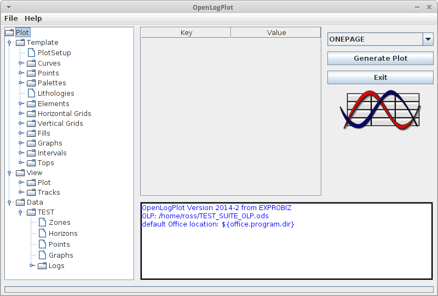Click the Horizons document icon

[x=42, y=233]
